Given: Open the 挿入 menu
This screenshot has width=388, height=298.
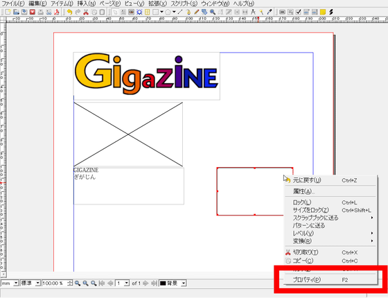Looking at the screenshot, I should 87,3.
